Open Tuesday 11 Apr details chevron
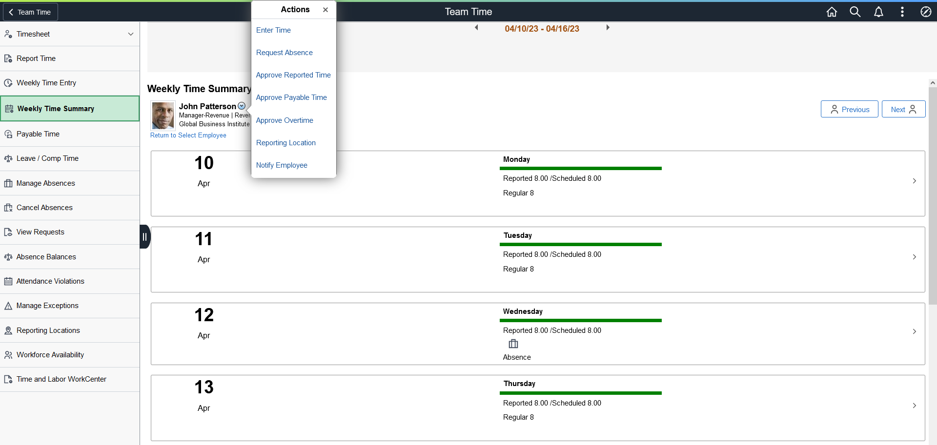The width and height of the screenshot is (937, 445). tap(914, 257)
